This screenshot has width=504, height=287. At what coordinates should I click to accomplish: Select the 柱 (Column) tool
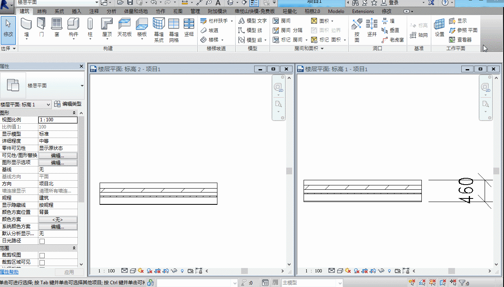(x=90, y=29)
